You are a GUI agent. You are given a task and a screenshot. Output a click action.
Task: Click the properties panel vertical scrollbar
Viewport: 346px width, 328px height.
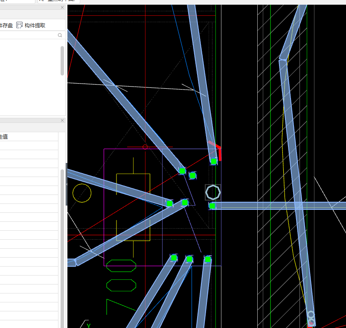click(62, 248)
